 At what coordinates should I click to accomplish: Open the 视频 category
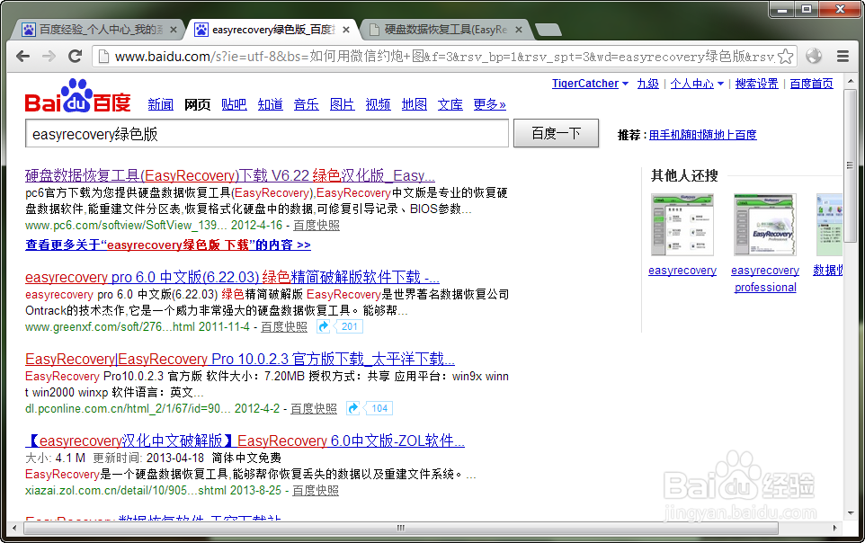[x=378, y=104]
